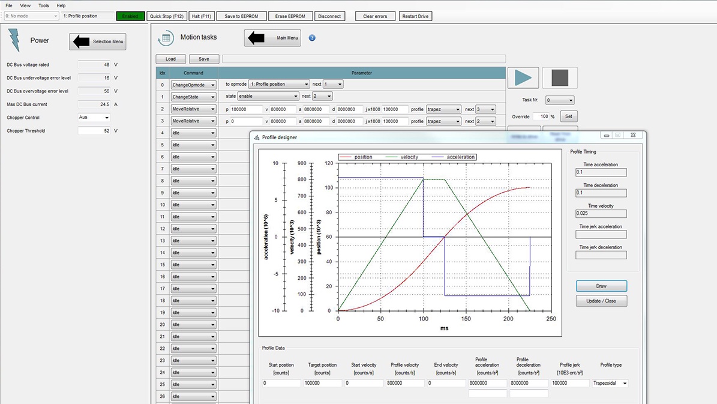Image resolution: width=717 pixels, height=404 pixels.
Task: Click the Halt (F11) button
Action: [201, 16]
